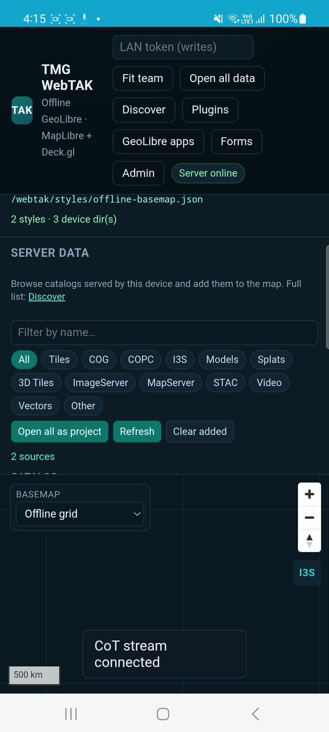Viewport: 329px width, 732px height.
Task: Tap the CoT stream connected toast
Action: (164, 654)
